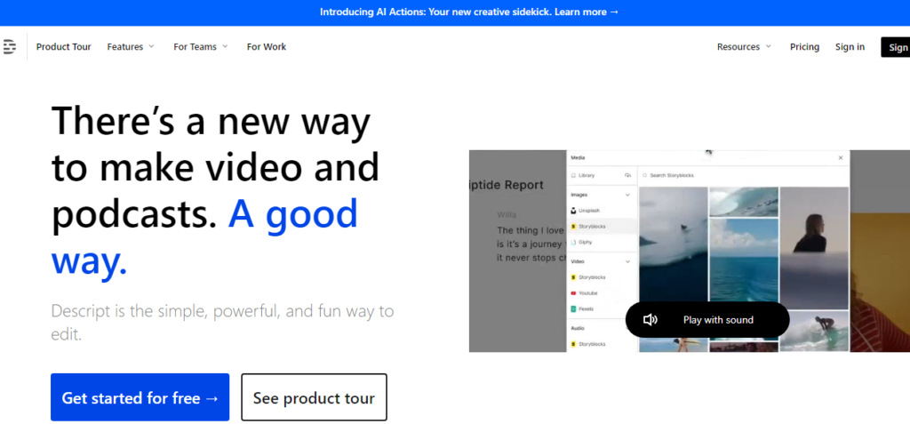The image size is (910, 424).
Task: Open the Features dropdown menu
Action: (131, 47)
